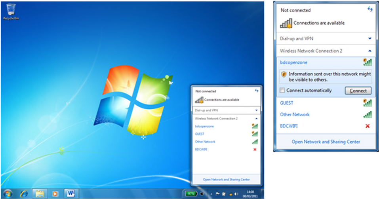This screenshot has height=199, width=379.
Task: Click signal bars icon beside 'Connections are available' in desktop flyout
Action: coord(199,100)
